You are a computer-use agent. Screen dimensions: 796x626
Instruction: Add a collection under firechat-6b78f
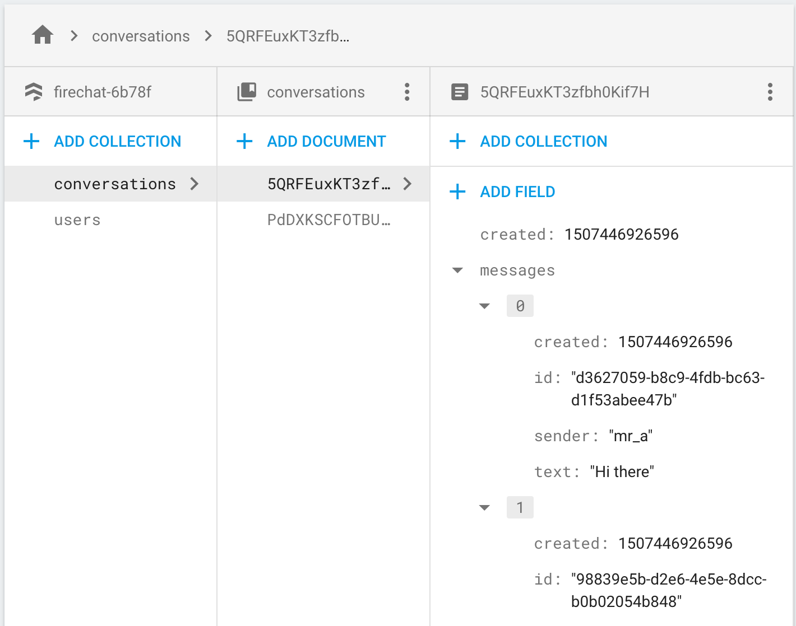click(117, 141)
